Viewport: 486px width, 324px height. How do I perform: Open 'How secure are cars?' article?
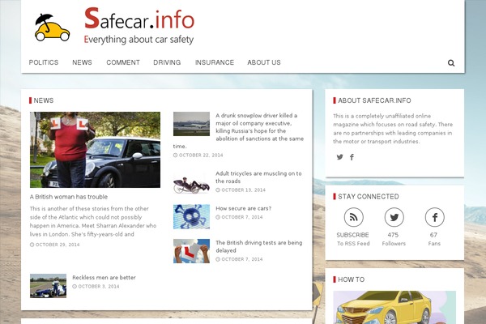click(x=243, y=208)
